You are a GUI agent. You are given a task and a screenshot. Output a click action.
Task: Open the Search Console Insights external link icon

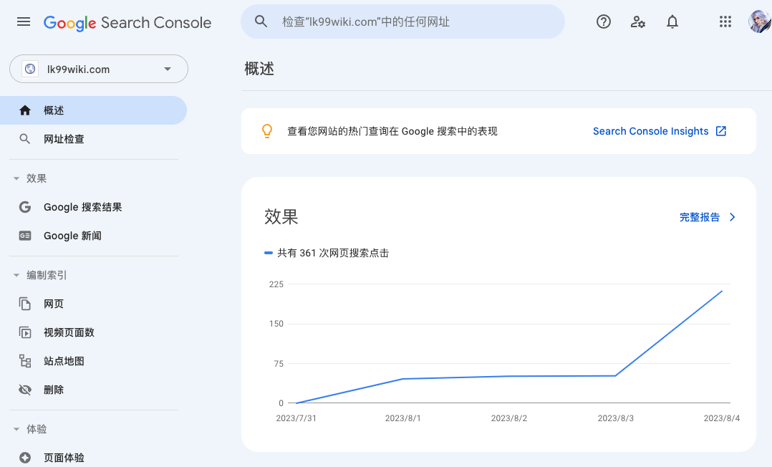click(721, 131)
